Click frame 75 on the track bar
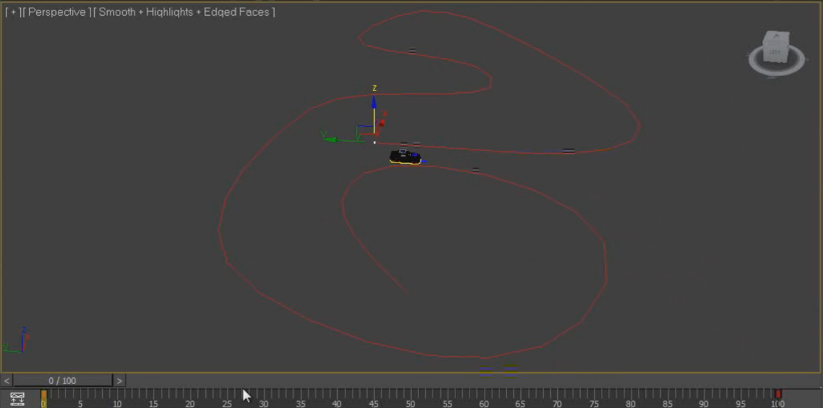The width and height of the screenshot is (823, 408). pos(594,395)
